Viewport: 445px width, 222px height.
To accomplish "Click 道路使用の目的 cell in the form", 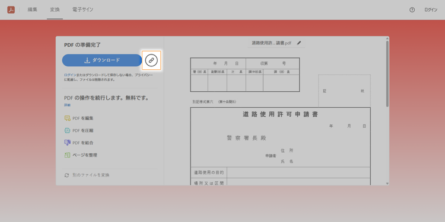I will (x=209, y=172).
